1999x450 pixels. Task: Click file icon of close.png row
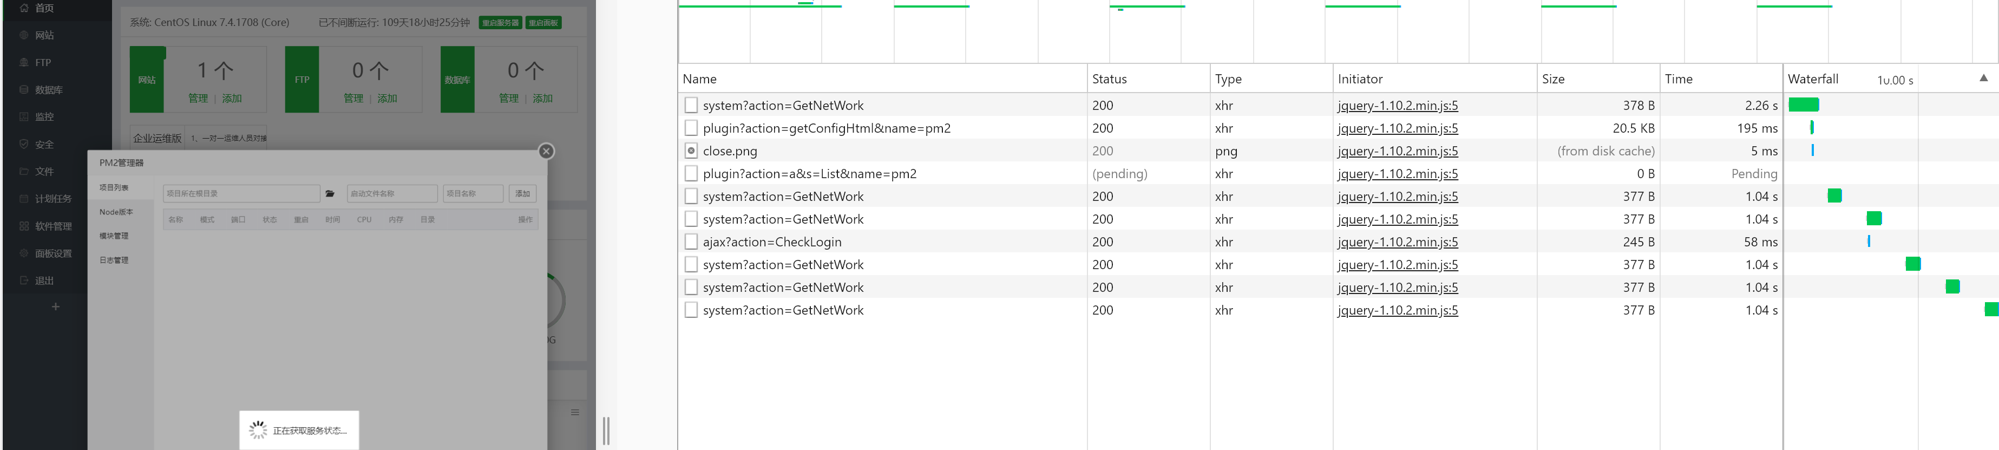[691, 151]
